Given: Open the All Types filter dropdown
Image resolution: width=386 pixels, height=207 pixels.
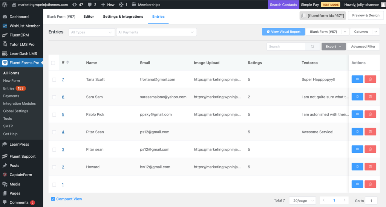Looking at the screenshot, I should pos(92,32).
